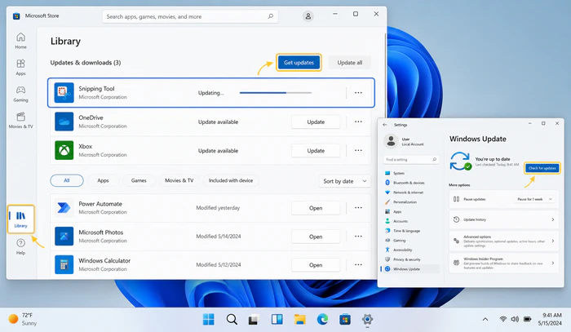
Task: Select the Apps filter chip
Action: [x=103, y=180]
